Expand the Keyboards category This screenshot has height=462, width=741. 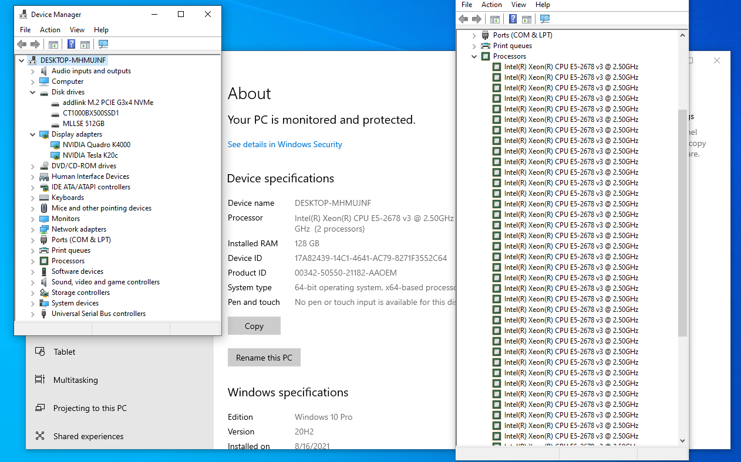pos(33,198)
